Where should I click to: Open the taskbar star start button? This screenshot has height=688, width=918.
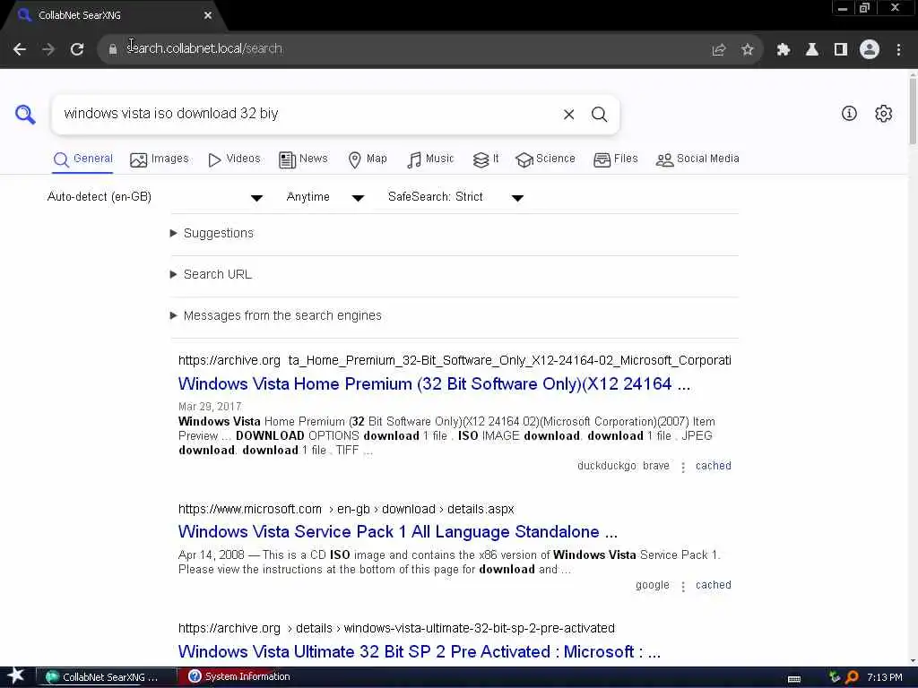click(16, 676)
